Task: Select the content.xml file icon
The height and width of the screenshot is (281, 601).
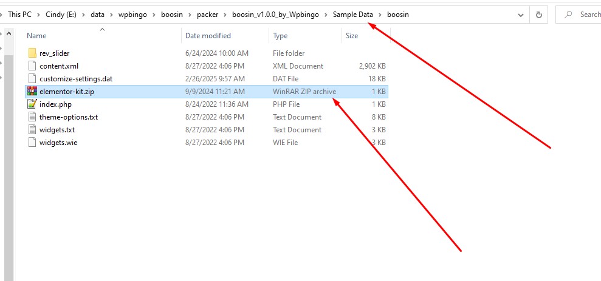Action: [x=32, y=66]
